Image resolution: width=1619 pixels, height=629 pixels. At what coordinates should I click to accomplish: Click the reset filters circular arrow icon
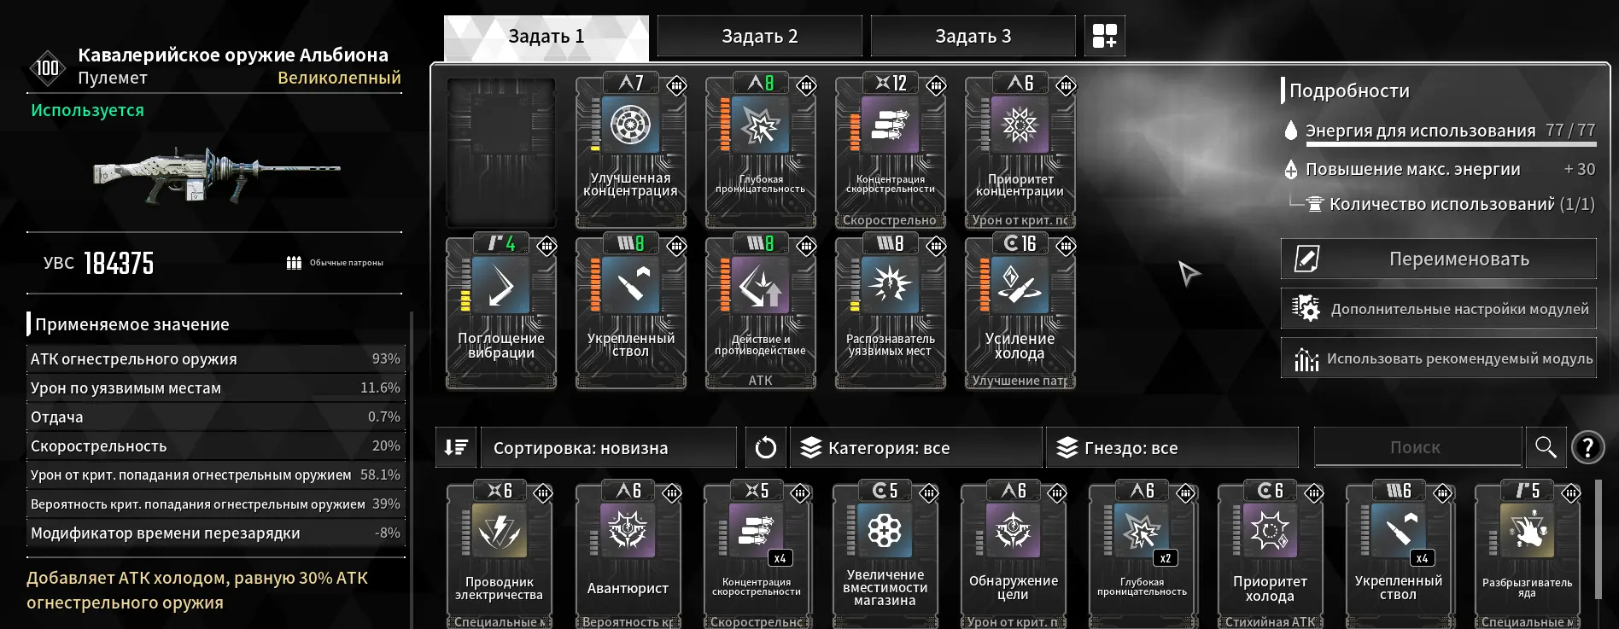pos(765,447)
